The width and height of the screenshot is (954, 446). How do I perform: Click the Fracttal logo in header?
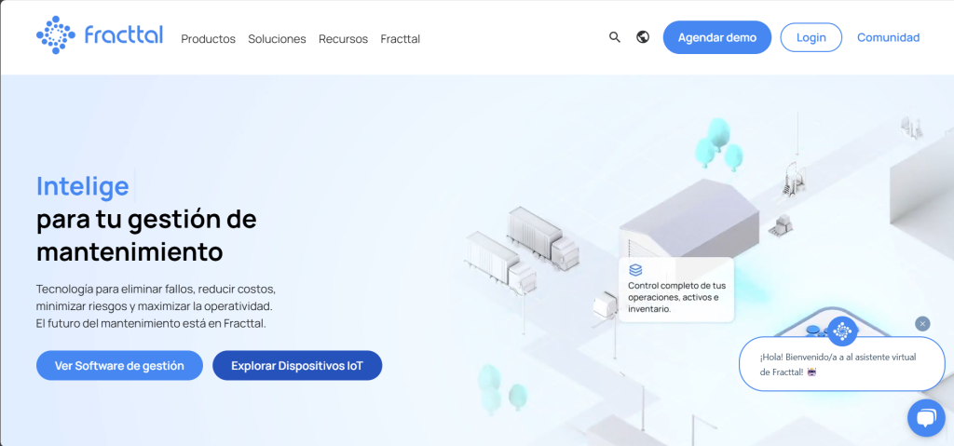[100, 35]
